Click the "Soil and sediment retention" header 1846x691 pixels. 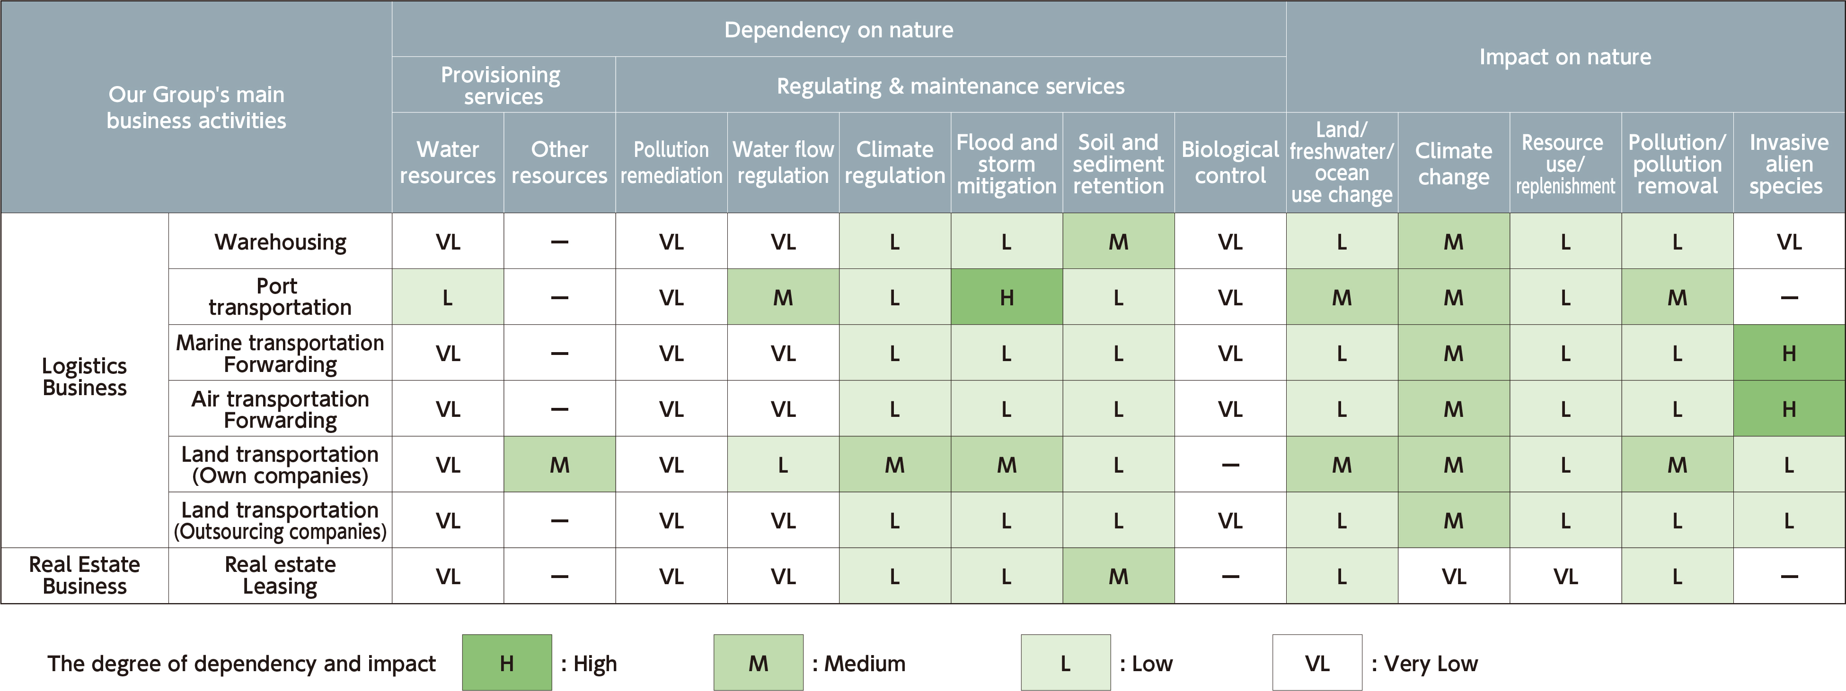click(x=1118, y=164)
